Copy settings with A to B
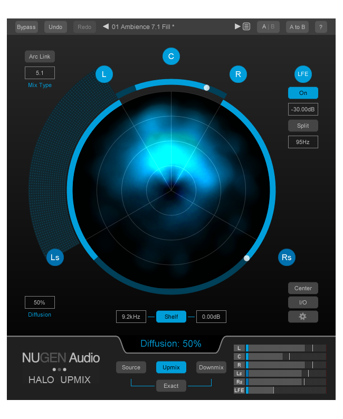The width and height of the screenshot is (343, 419). point(297,27)
